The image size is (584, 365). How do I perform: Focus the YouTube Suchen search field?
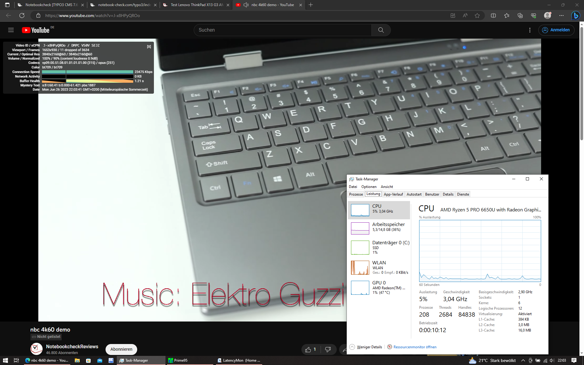tap(283, 30)
